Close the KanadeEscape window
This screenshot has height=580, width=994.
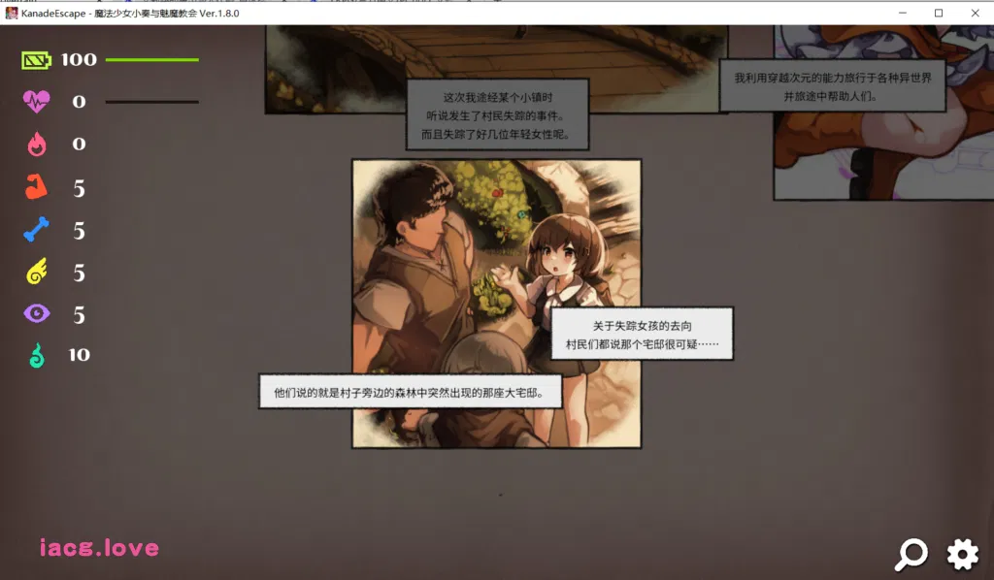point(975,13)
